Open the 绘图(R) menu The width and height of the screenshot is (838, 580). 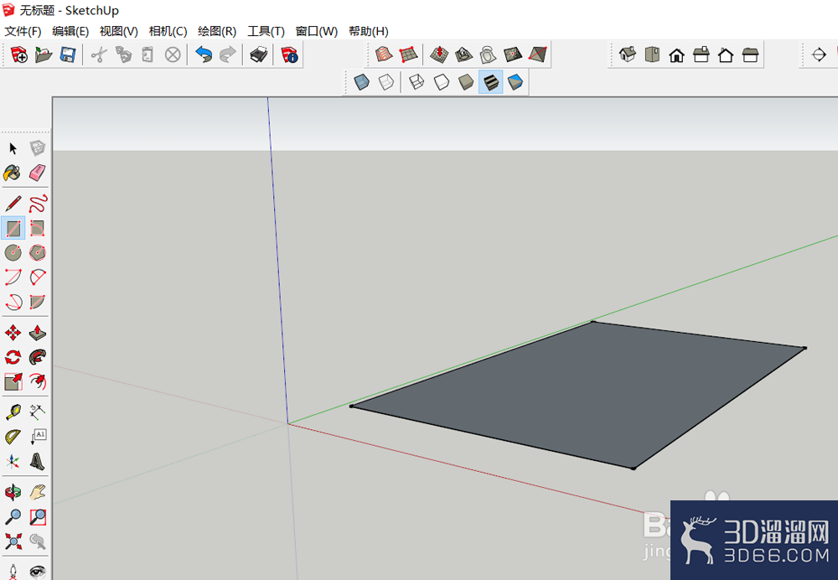coord(217,32)
